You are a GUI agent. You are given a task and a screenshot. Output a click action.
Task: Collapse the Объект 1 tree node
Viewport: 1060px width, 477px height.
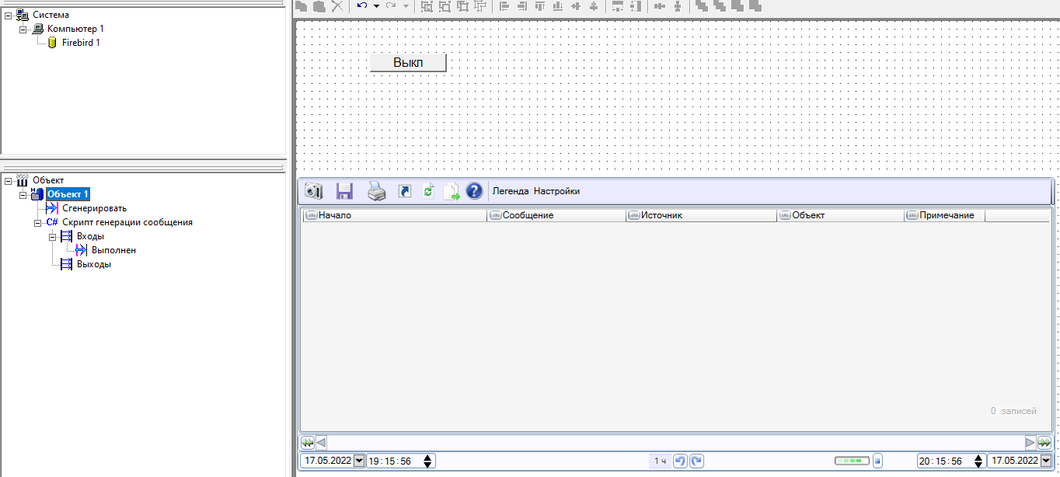(x=23, y=194)
